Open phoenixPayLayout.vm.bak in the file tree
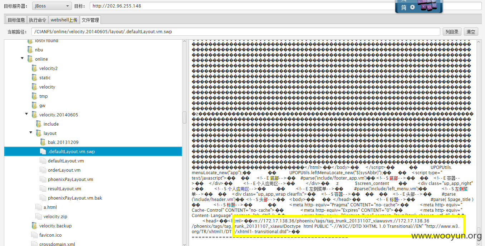The image size is (485, 246). pos(75,198)
